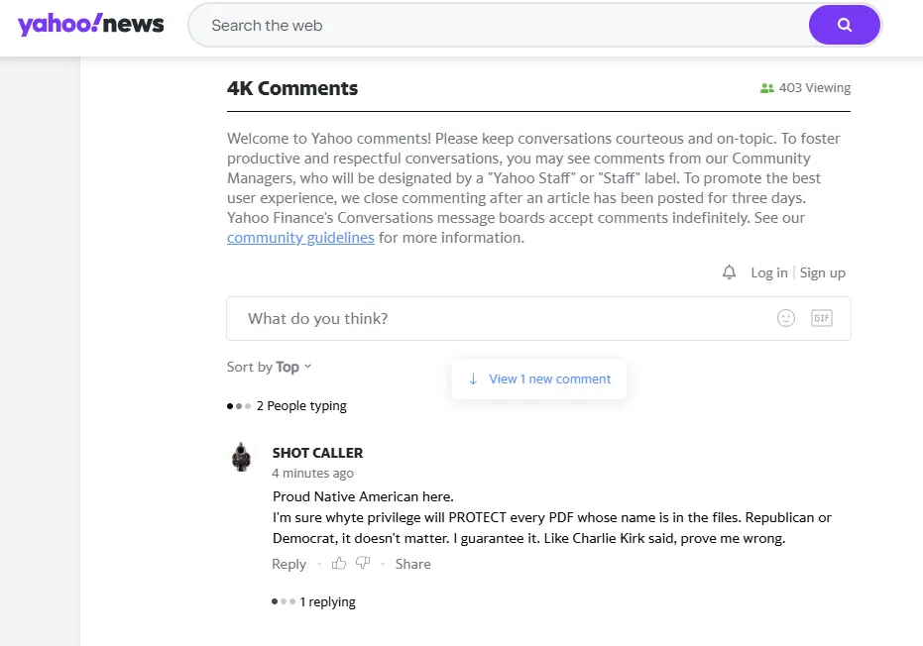Focus the Search the web field

(496, 26)
